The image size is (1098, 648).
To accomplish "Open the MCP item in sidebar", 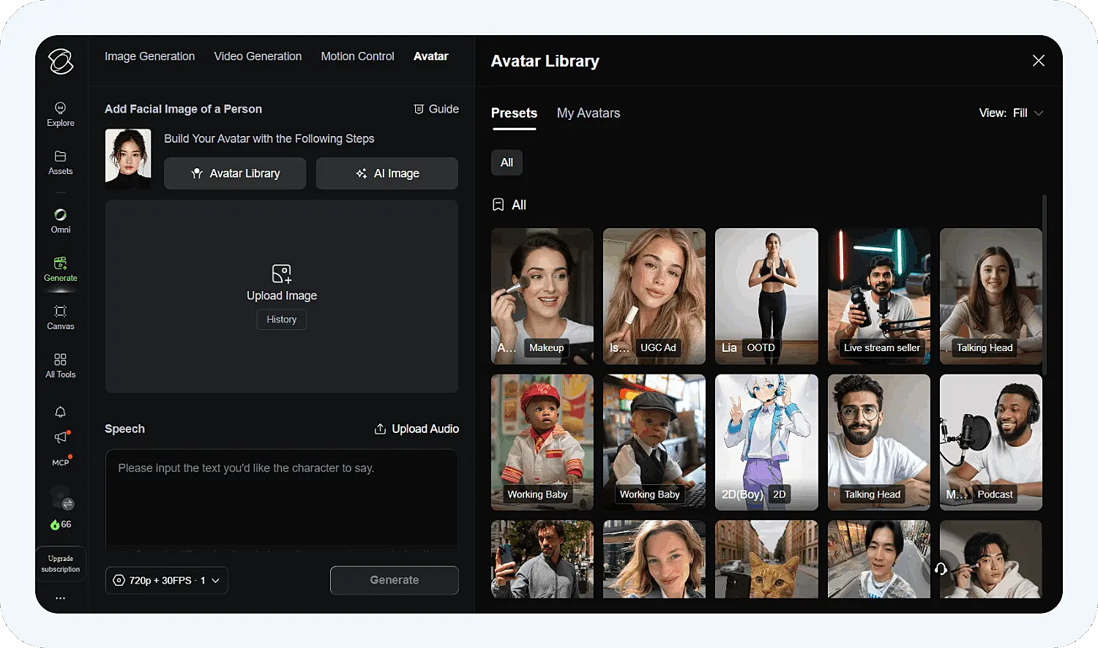I will (x=61, y=462).
